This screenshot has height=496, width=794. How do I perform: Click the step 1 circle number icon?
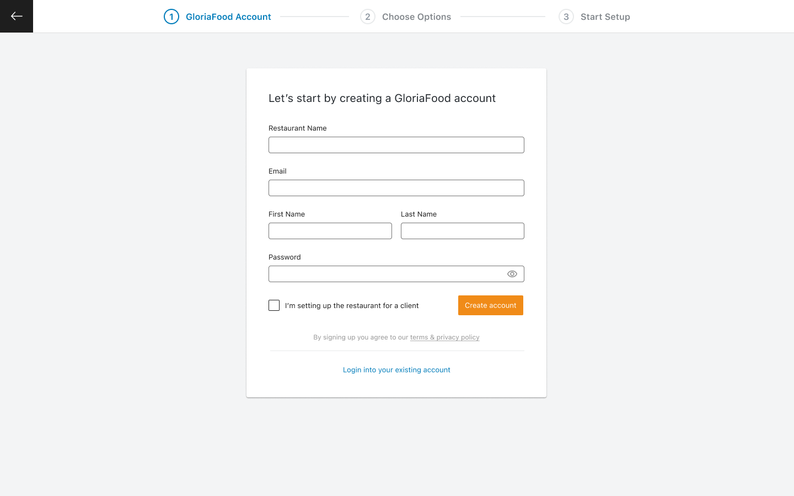tap(171, 17)
